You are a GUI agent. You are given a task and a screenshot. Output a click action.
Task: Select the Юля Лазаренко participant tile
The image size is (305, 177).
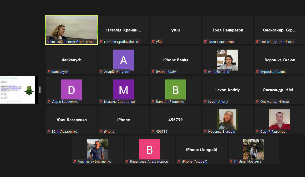72,120
